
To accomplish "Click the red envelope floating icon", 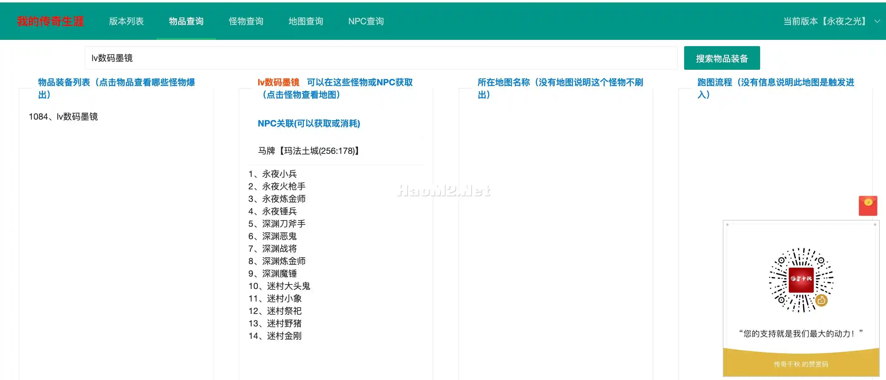I will (868, 206).
